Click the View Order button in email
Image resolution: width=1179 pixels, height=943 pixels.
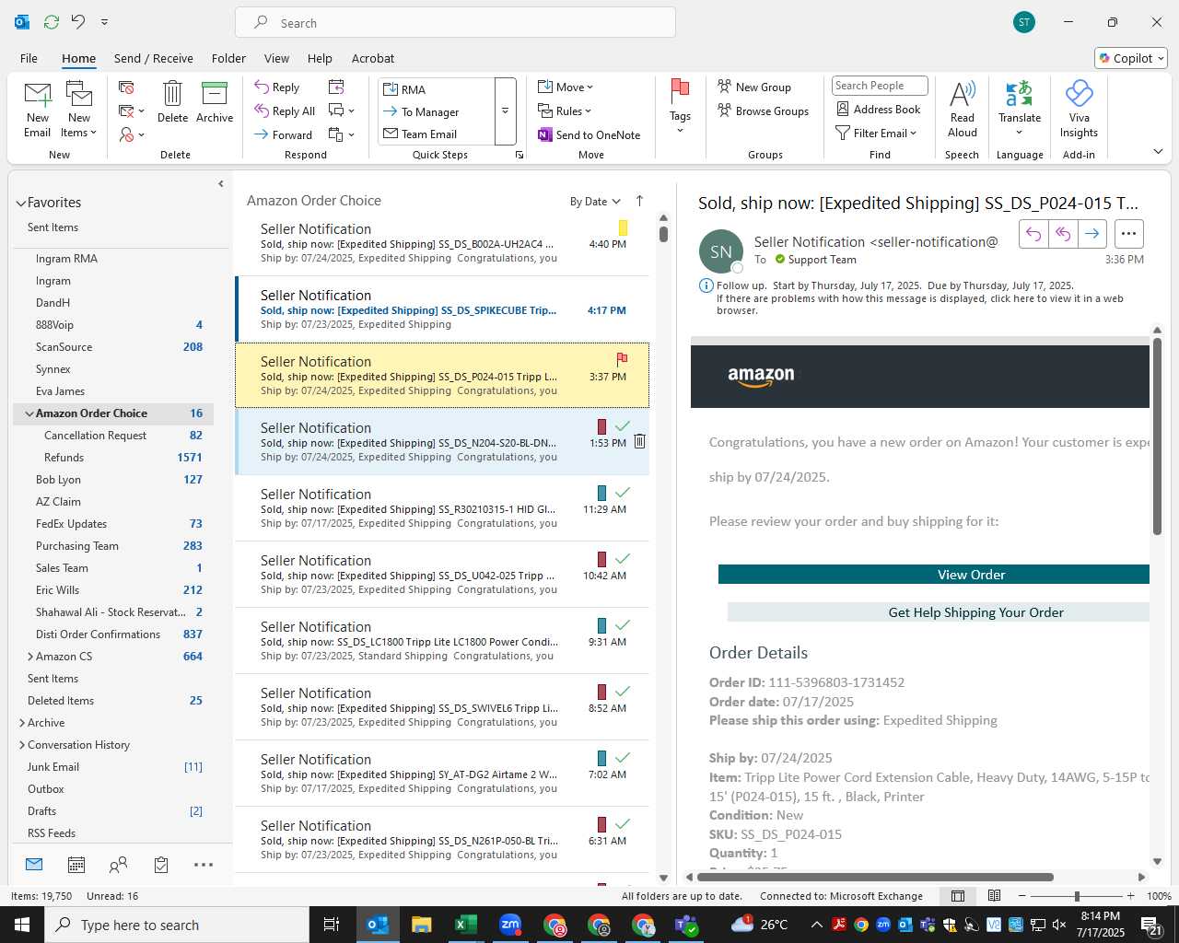pos(934,575)
